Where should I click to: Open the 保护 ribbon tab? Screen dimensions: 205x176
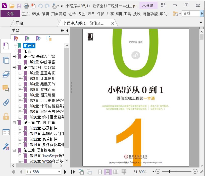101,14
